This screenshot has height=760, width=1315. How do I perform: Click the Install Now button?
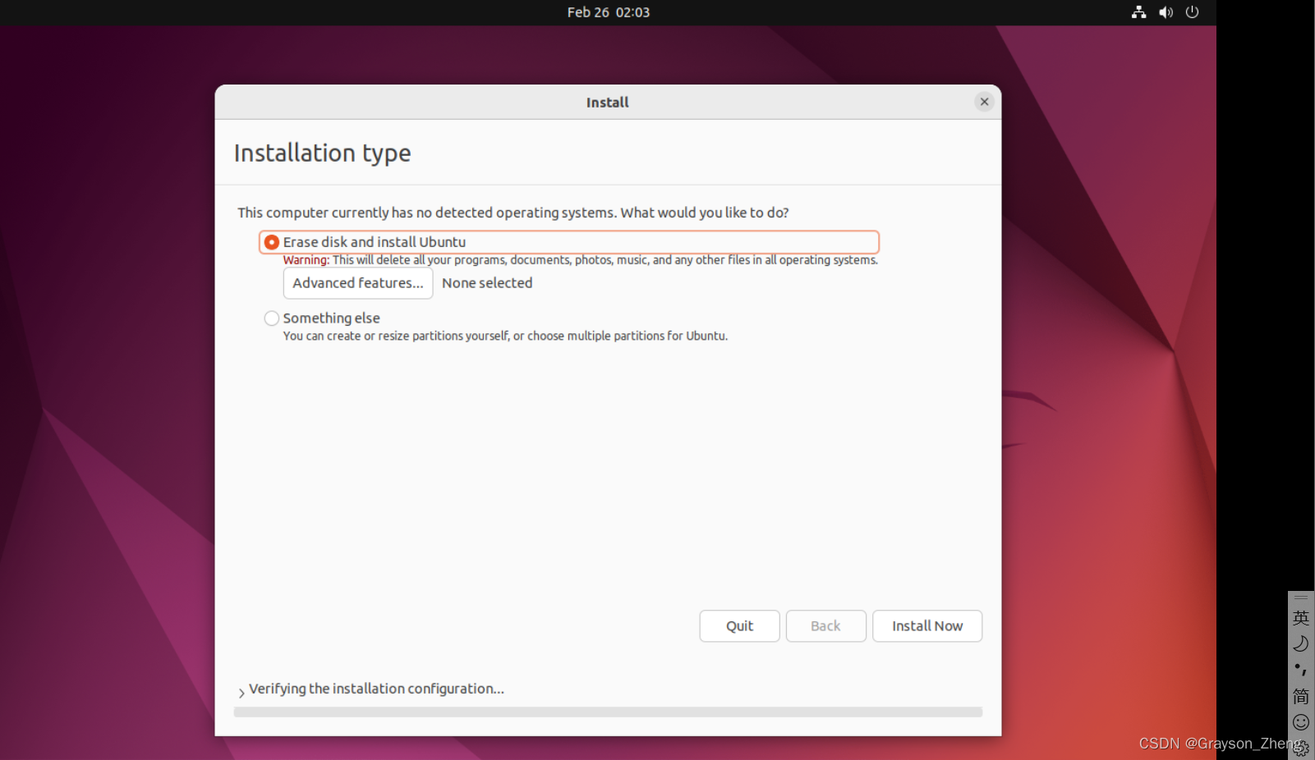coord(927,626)
